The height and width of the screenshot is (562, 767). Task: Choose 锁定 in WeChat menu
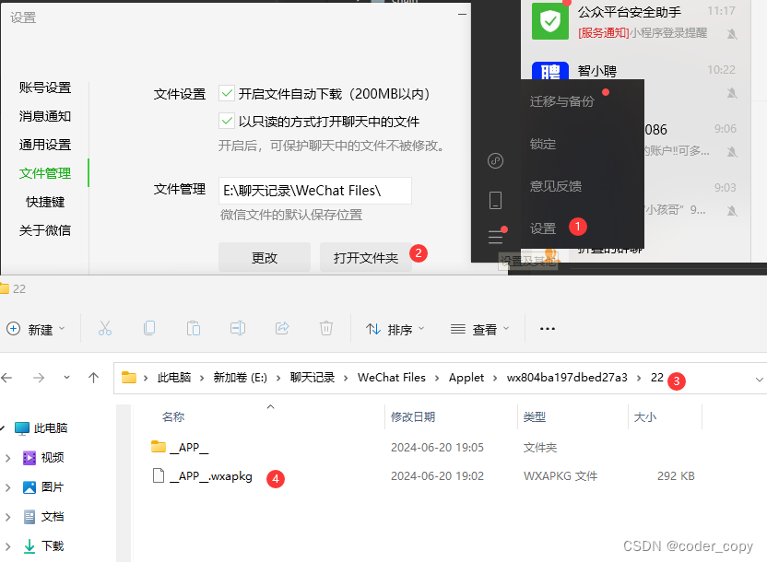point(543,144)
